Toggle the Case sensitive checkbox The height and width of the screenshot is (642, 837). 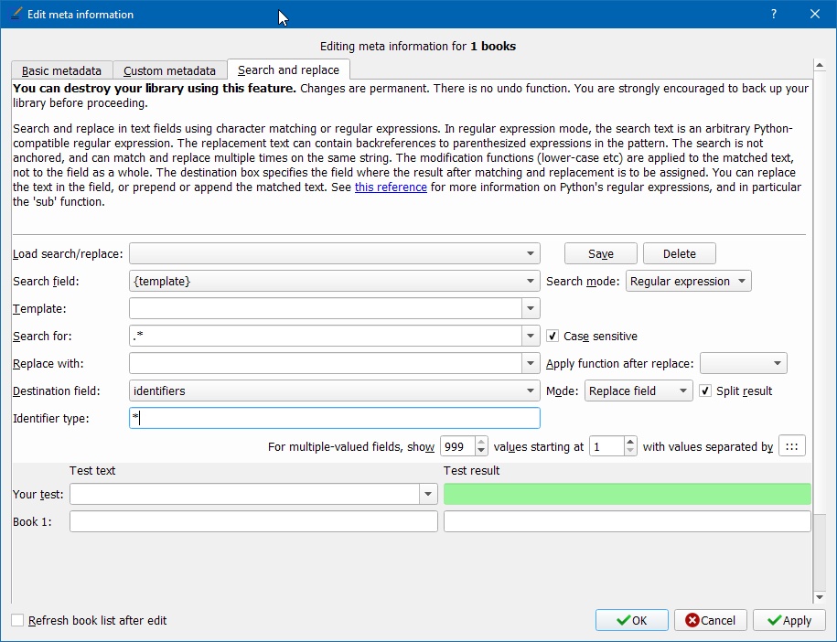(553, 337)
